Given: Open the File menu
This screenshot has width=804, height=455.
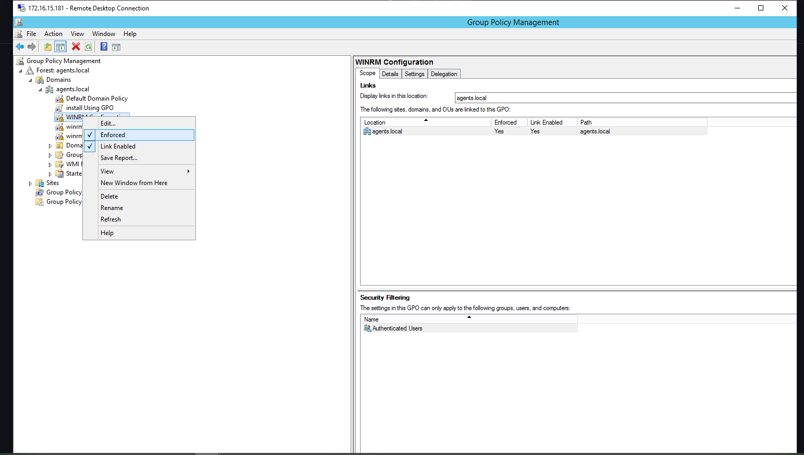Looking at the screenshot, I should click(x=31, y=34).
